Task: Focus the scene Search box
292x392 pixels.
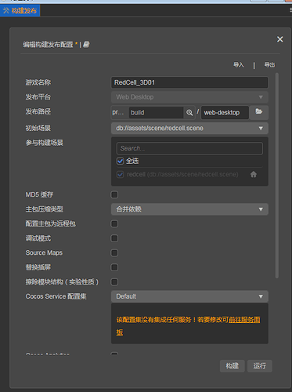Action: point(189,148)
